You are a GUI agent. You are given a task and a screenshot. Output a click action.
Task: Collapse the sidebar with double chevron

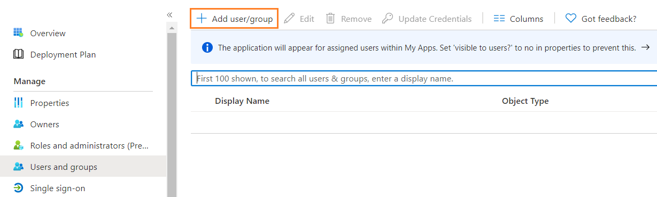169,14
